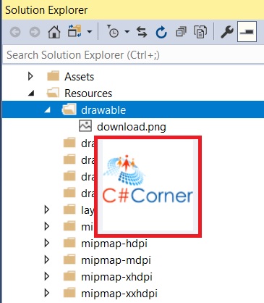Viewport: 264px width, 303px height.
Task: Click the mipmap-mdpi folder icon
Action: point(69,260)
